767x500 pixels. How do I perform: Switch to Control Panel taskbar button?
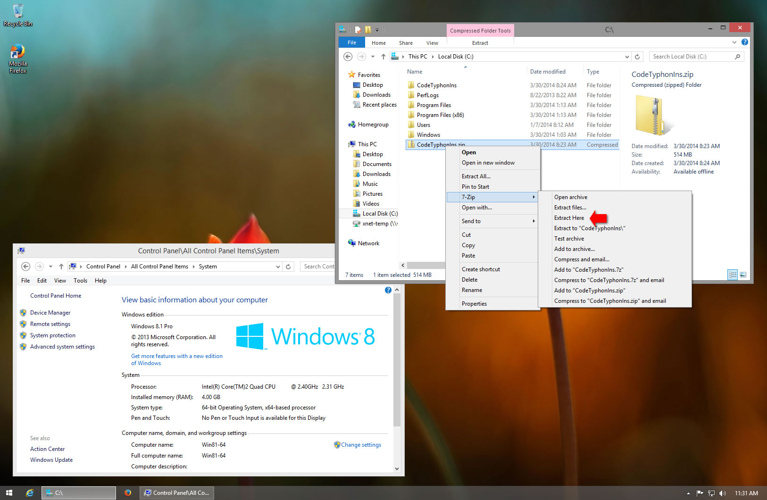click(x=177, y=493)
